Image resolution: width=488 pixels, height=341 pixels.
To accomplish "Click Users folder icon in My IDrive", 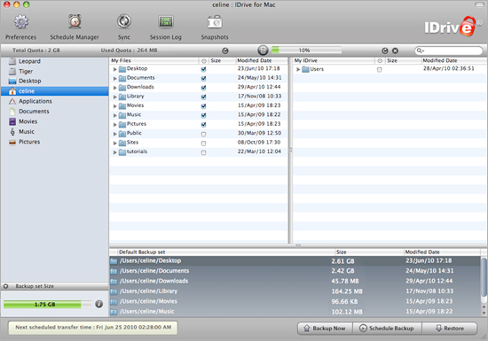I will pyautogui.click(x=305, y=69).
